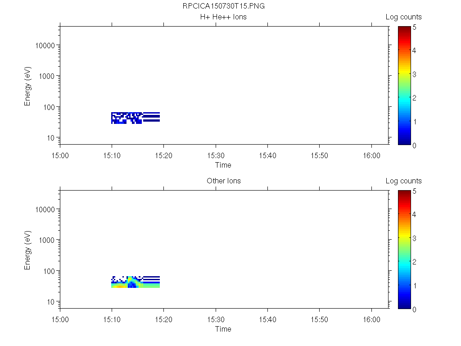This screenshot has width=461, height=346.
Task: Select the bottom panel color bar
Action: click(404, 250)
